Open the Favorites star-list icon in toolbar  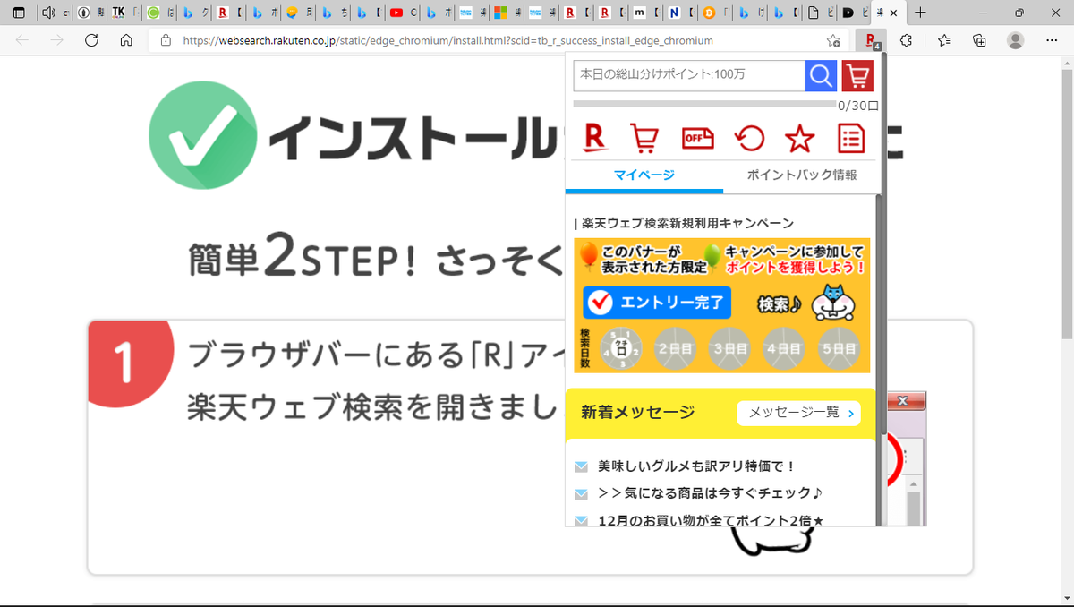944,40
